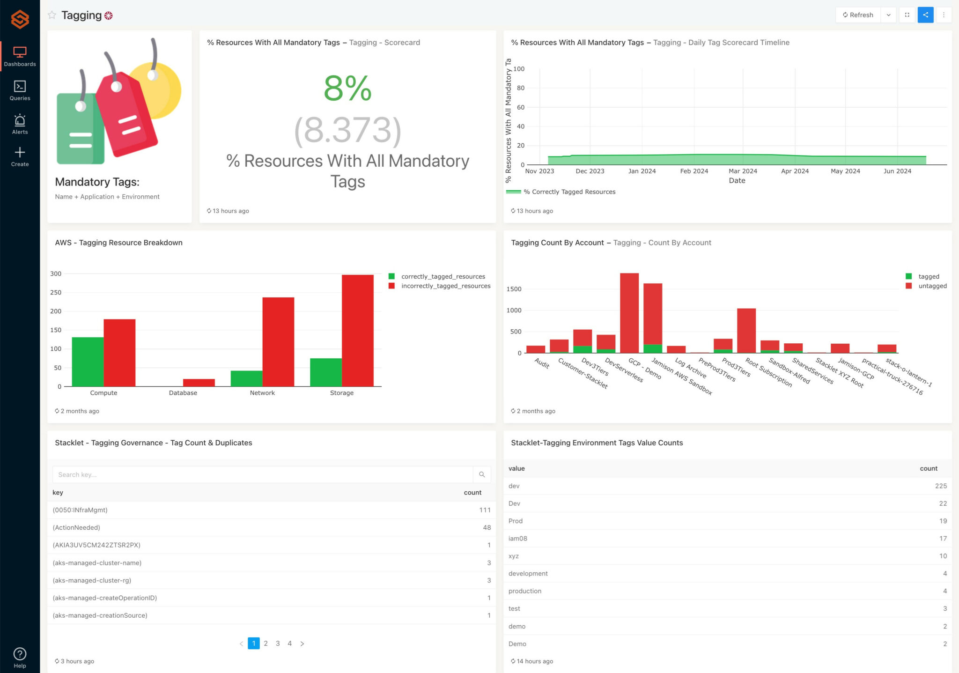959x673 pixels.
Task: Click the search magnifier in key table
Action: [482, 474]
